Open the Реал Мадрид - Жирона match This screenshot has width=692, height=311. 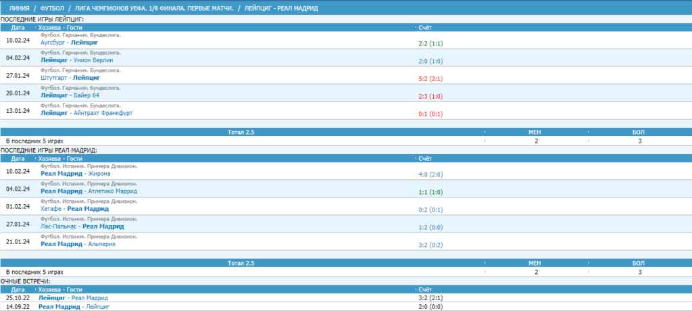pos(76,174)
